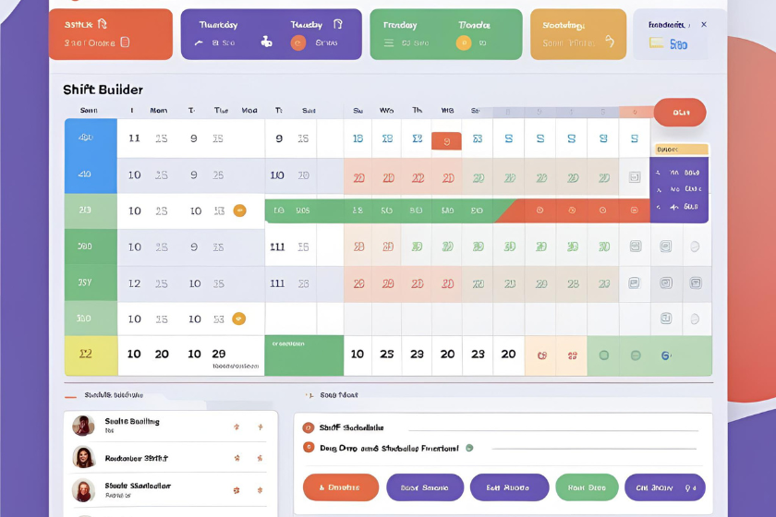
Task: Click the second employee's avatar in staff list
Action: click(x=83, y=458)
